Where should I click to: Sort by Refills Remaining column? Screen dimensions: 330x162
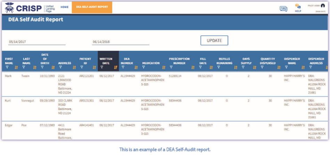236,67
